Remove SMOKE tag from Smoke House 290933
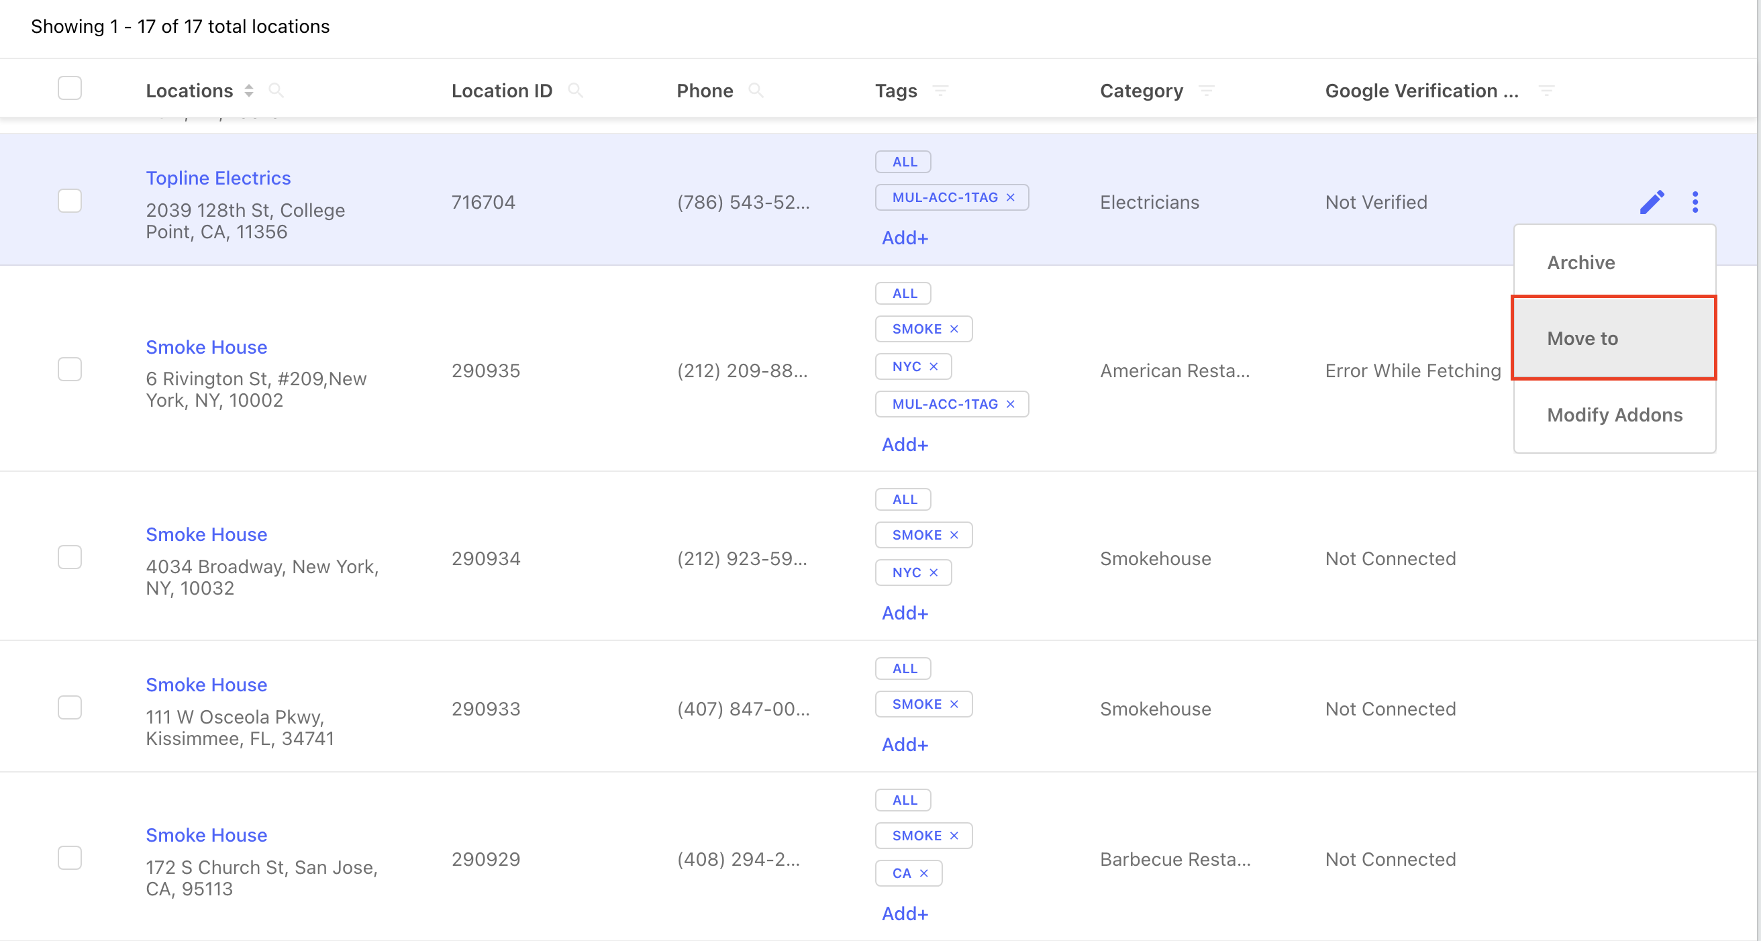Image resolution: width=1761 pixels, height=941 pixels. (954, 704)
